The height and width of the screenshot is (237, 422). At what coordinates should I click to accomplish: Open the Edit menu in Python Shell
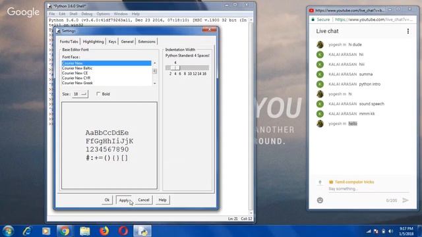pos(62,14)
